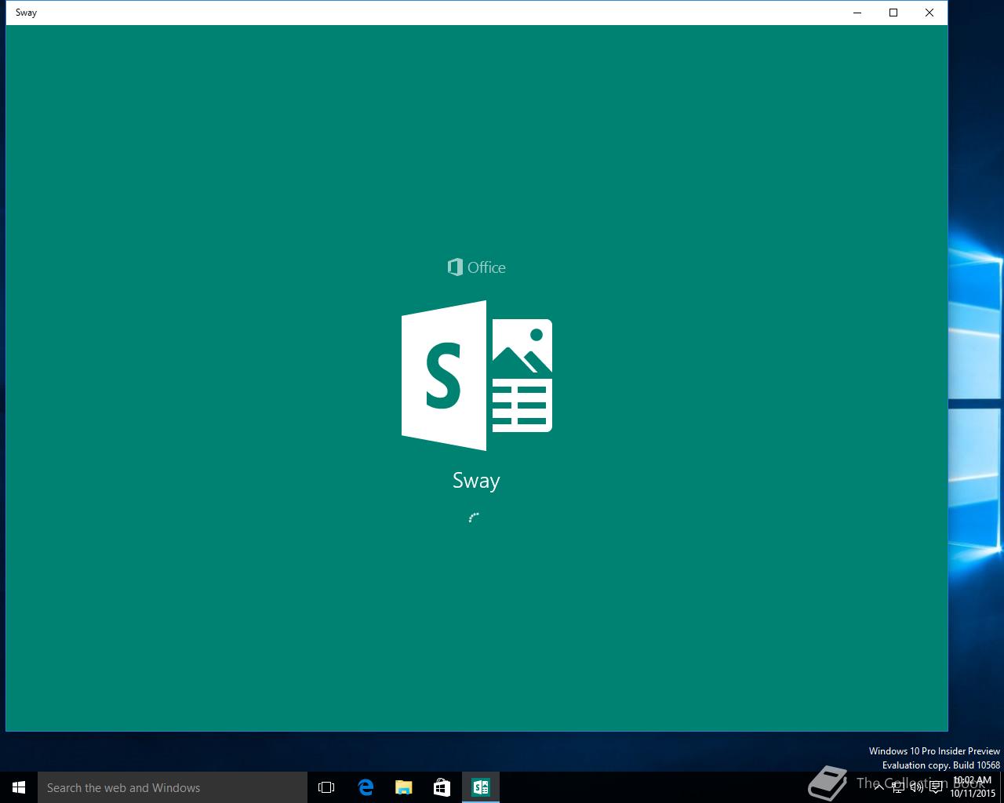Open Action Center notifications icon
Image resolution: width=1004 pixels, height=803 pixels.
[936, 787]
